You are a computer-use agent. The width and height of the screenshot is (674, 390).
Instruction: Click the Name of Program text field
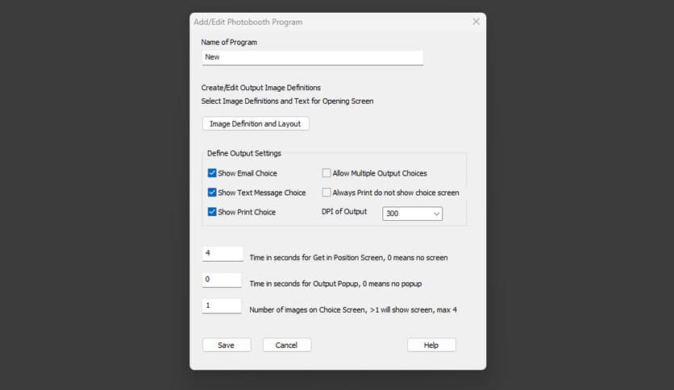point(312,57)
